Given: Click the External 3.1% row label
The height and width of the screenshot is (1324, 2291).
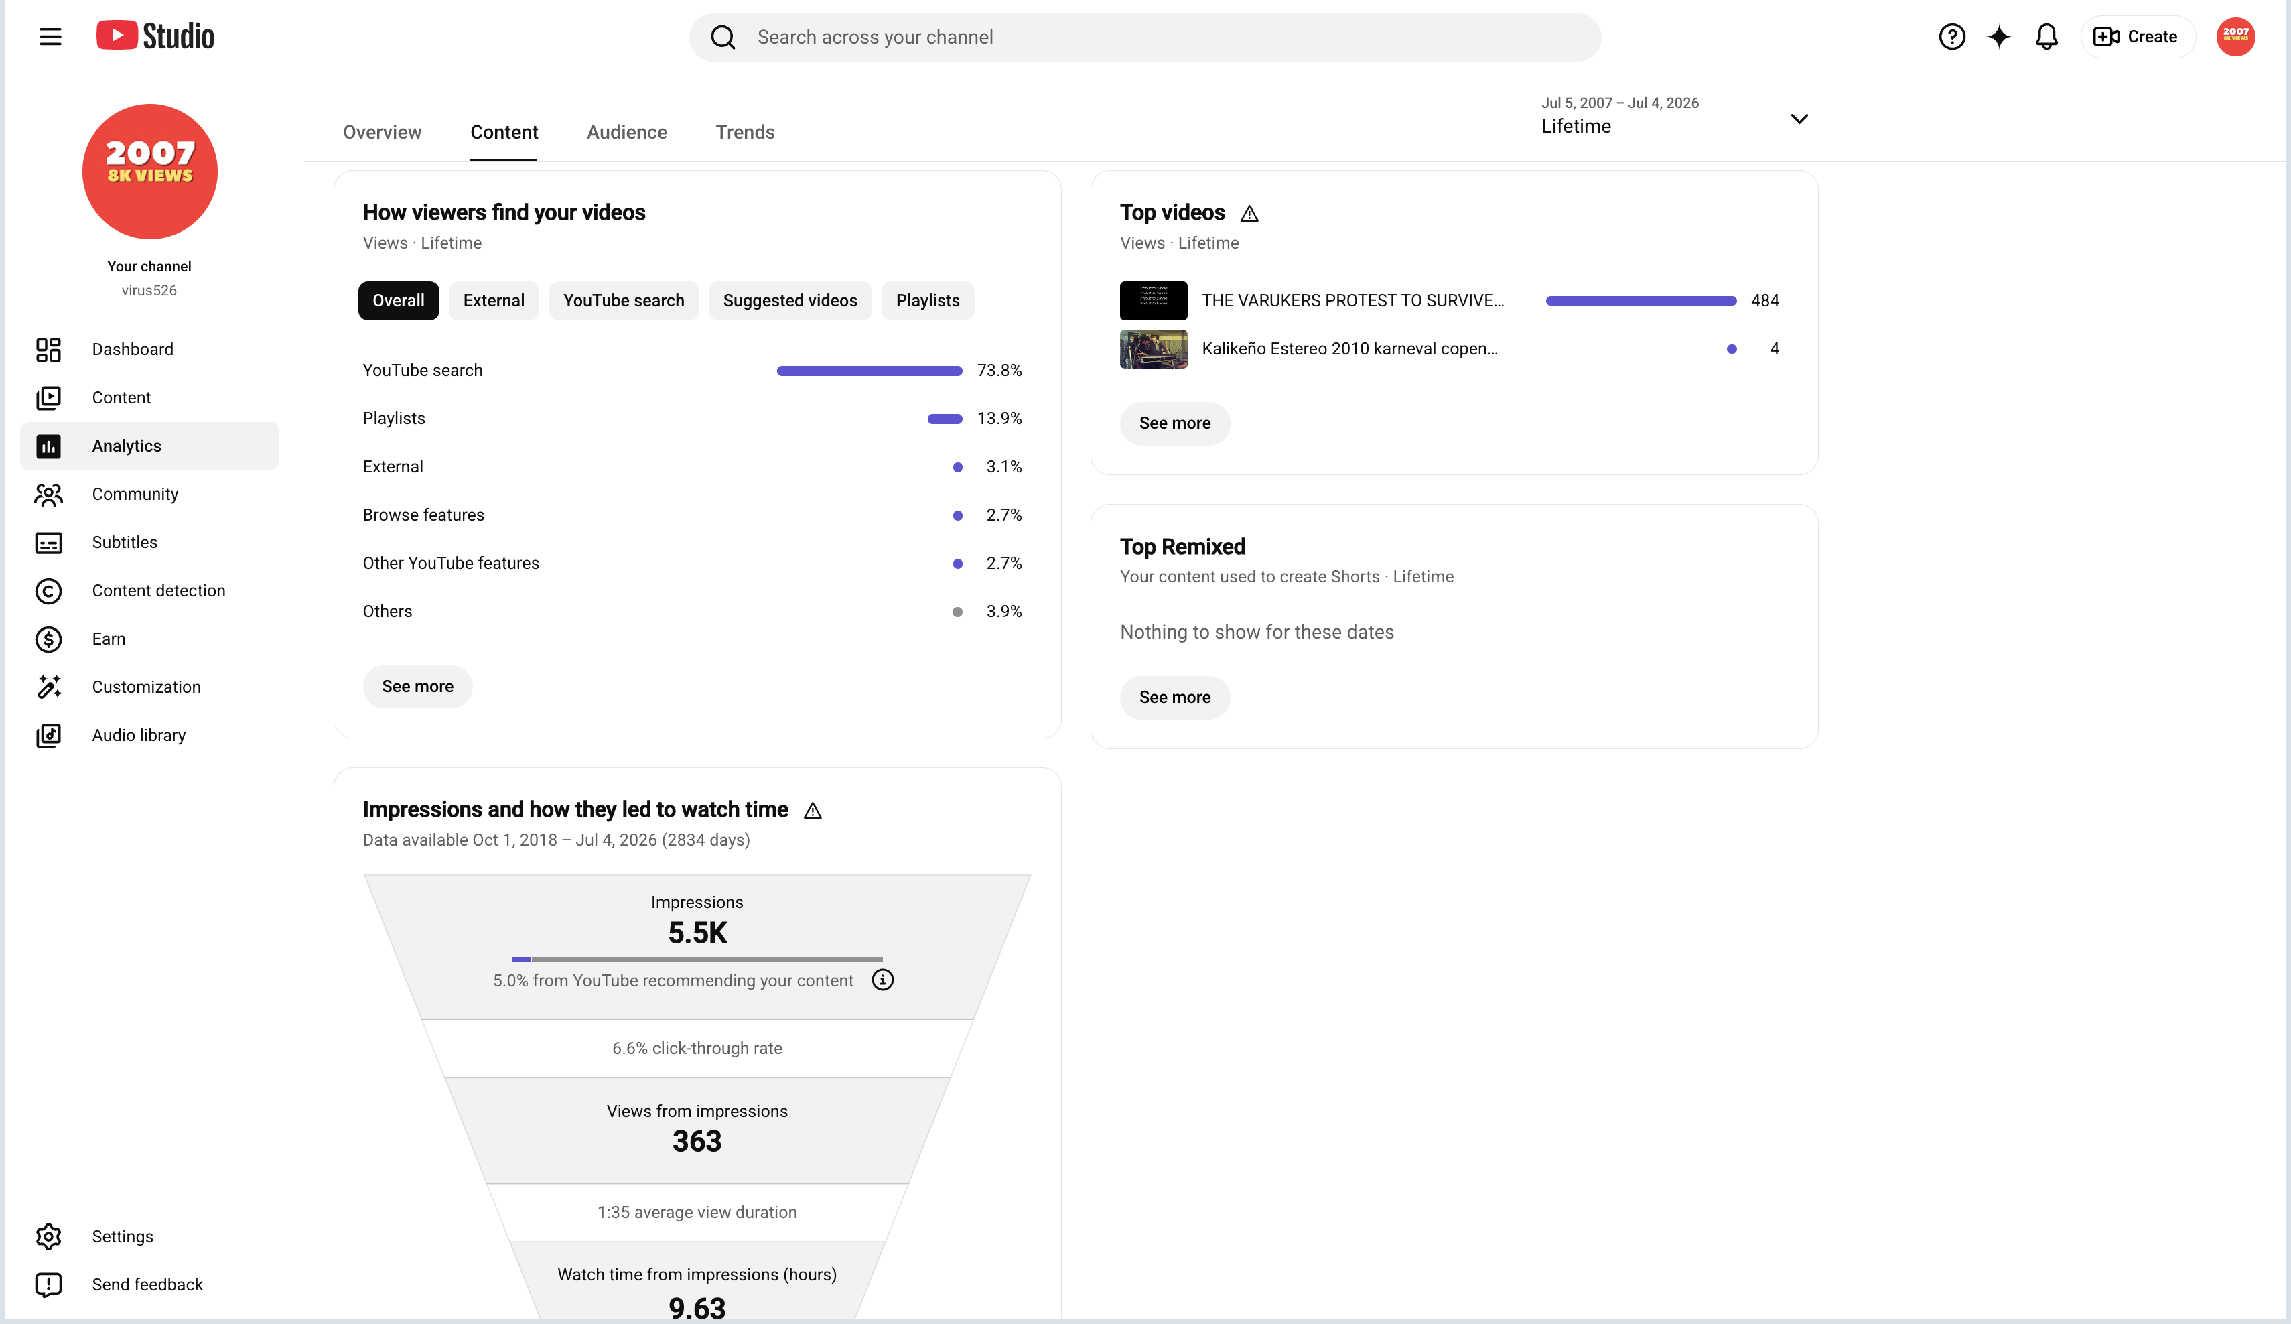Looking at the screenshot, I should [x=393, y=466].
